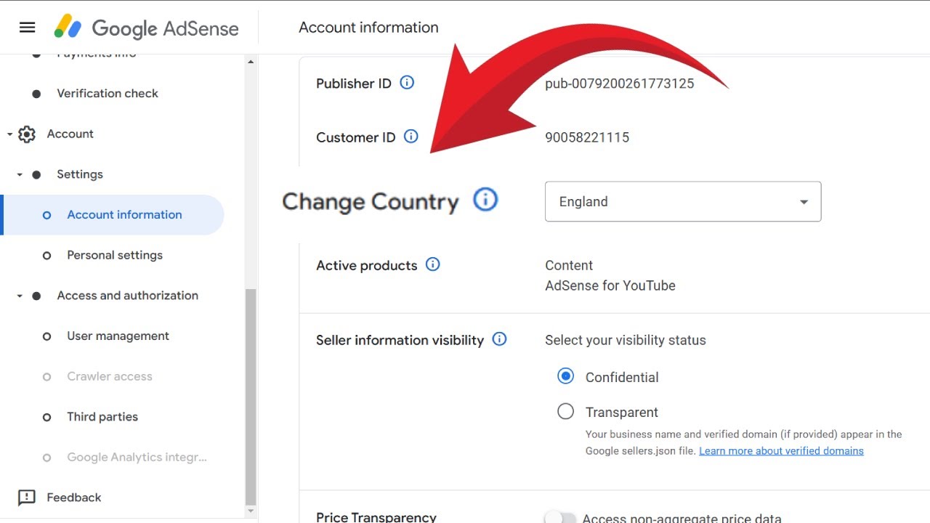
Task: Go to User management
Action: pos(118,336)
